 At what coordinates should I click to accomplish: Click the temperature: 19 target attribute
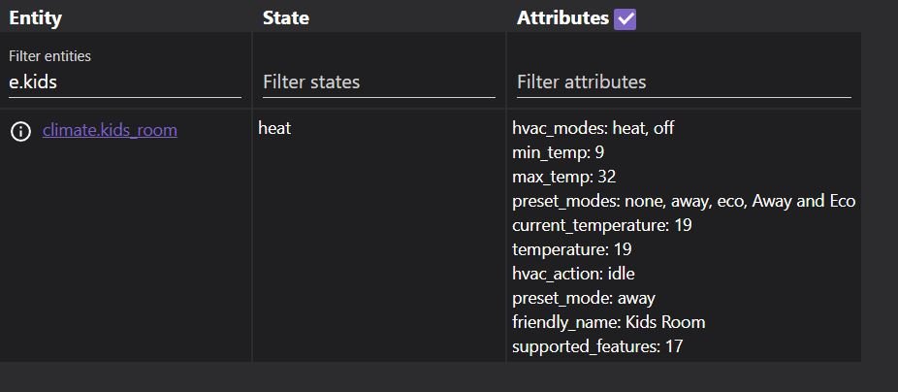coord(571,249)
